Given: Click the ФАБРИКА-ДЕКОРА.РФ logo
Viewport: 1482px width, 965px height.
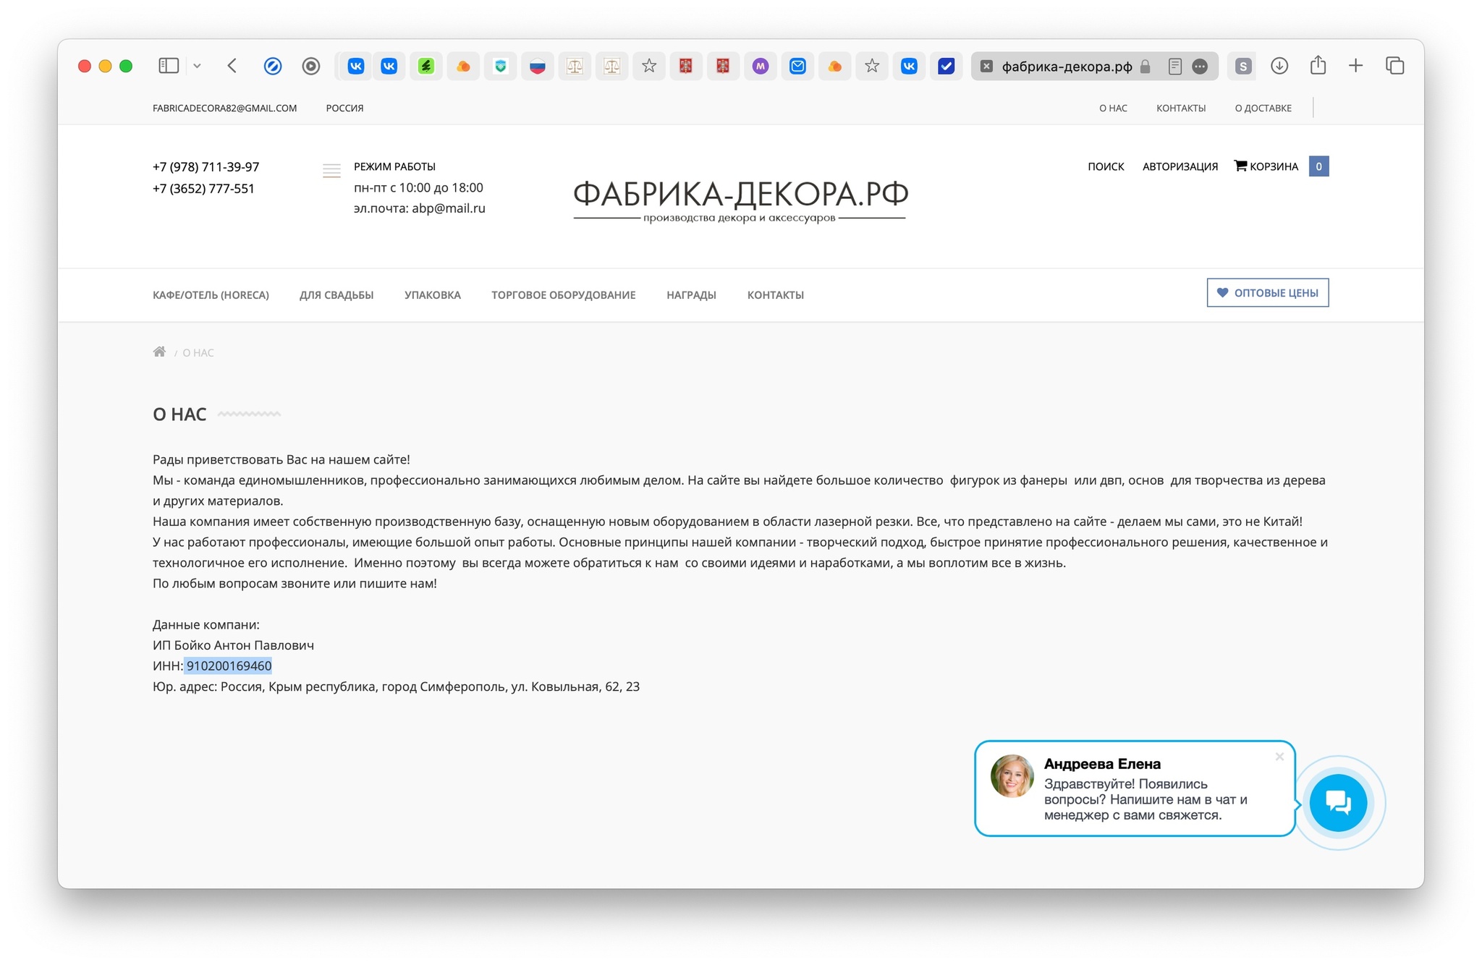Looking at the screenshot, I should pyautogui.click(x=740, y=200).
